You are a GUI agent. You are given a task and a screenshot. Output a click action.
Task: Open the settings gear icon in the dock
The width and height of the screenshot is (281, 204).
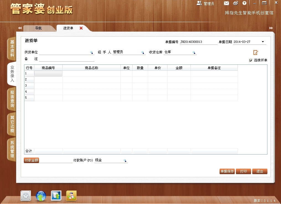(26, 196)
